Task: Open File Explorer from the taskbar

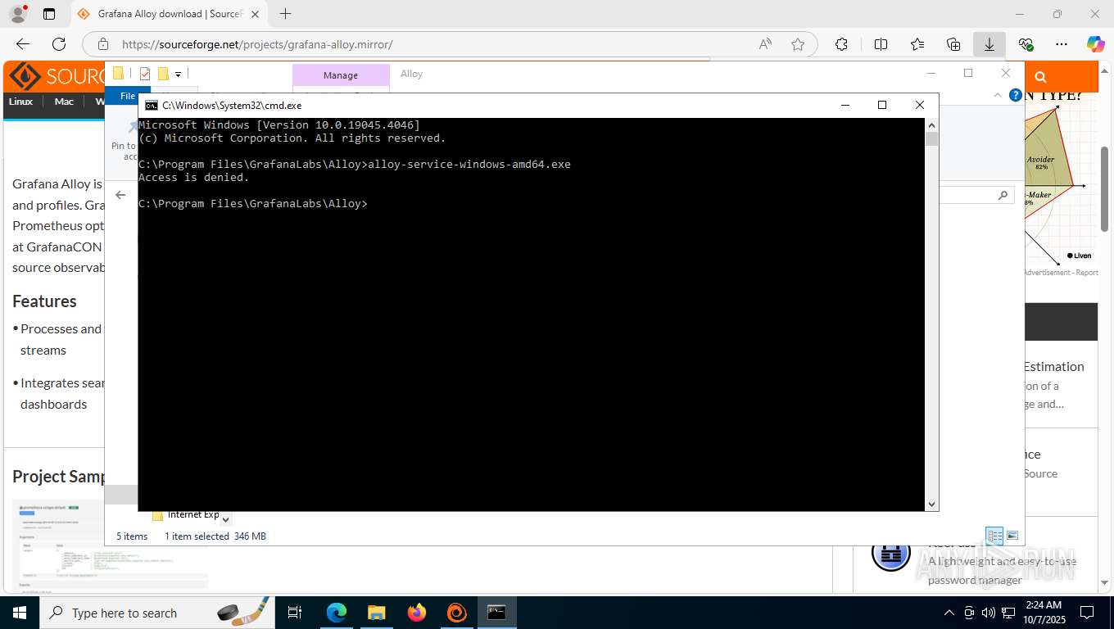Action: pyautogui.click(x=377, y=613)
